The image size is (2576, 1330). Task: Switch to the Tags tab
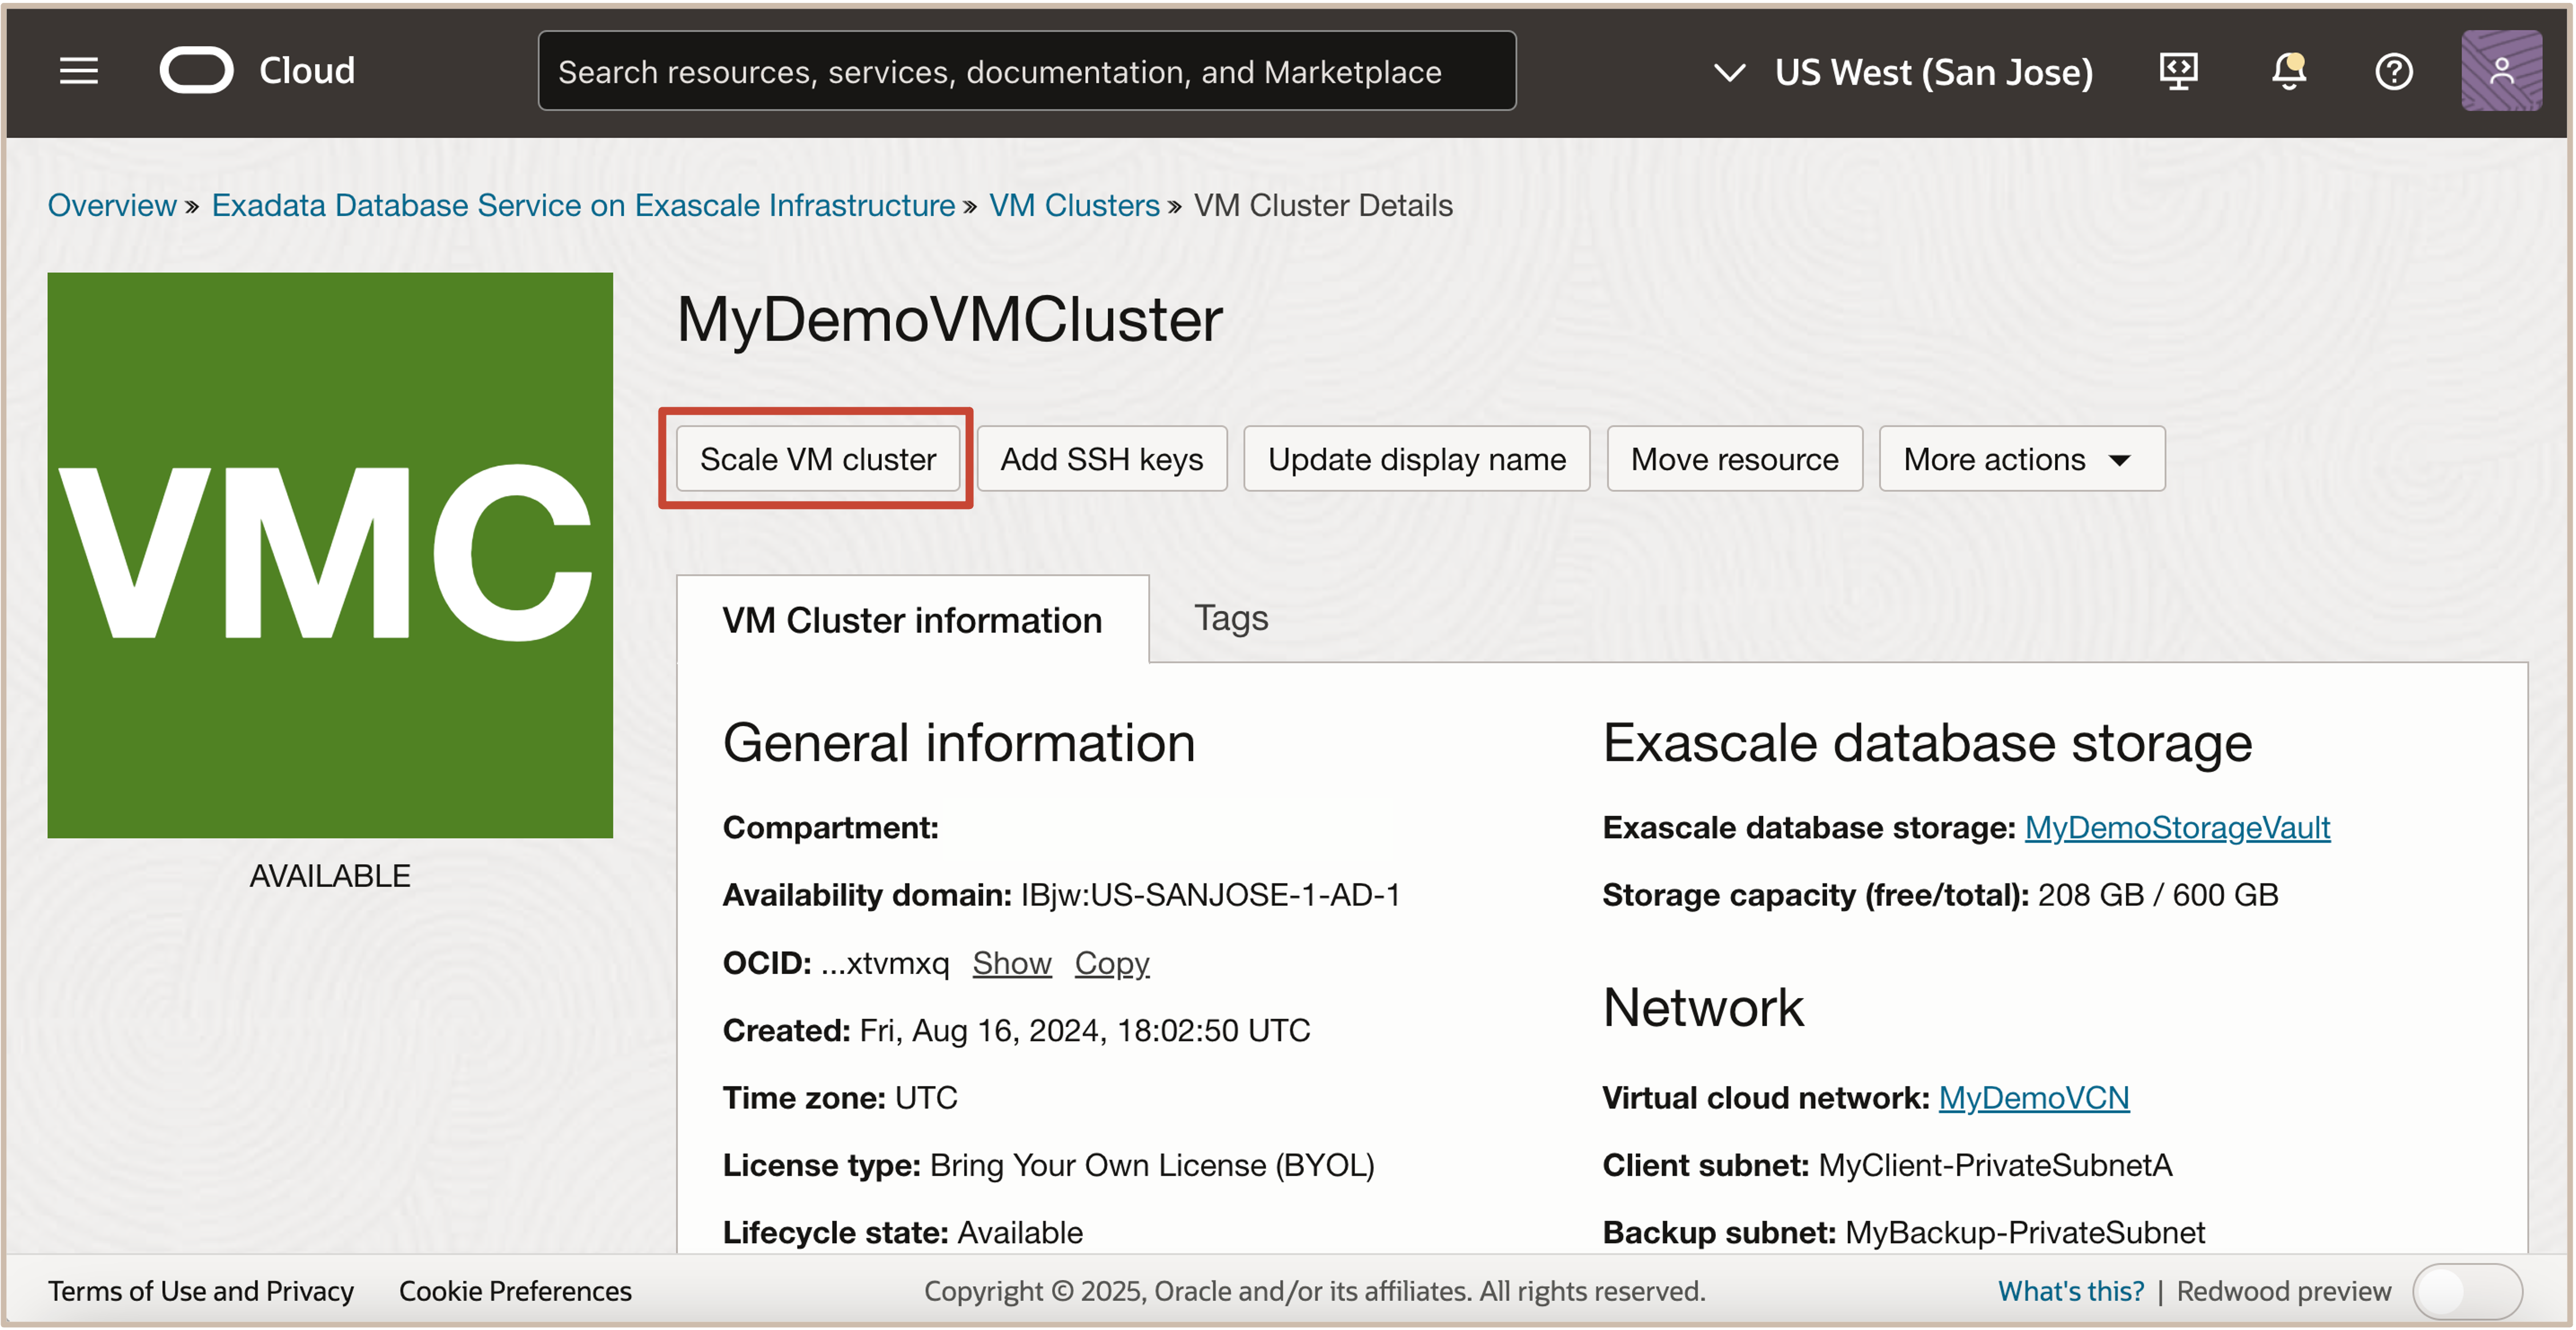pos(1230,618)
